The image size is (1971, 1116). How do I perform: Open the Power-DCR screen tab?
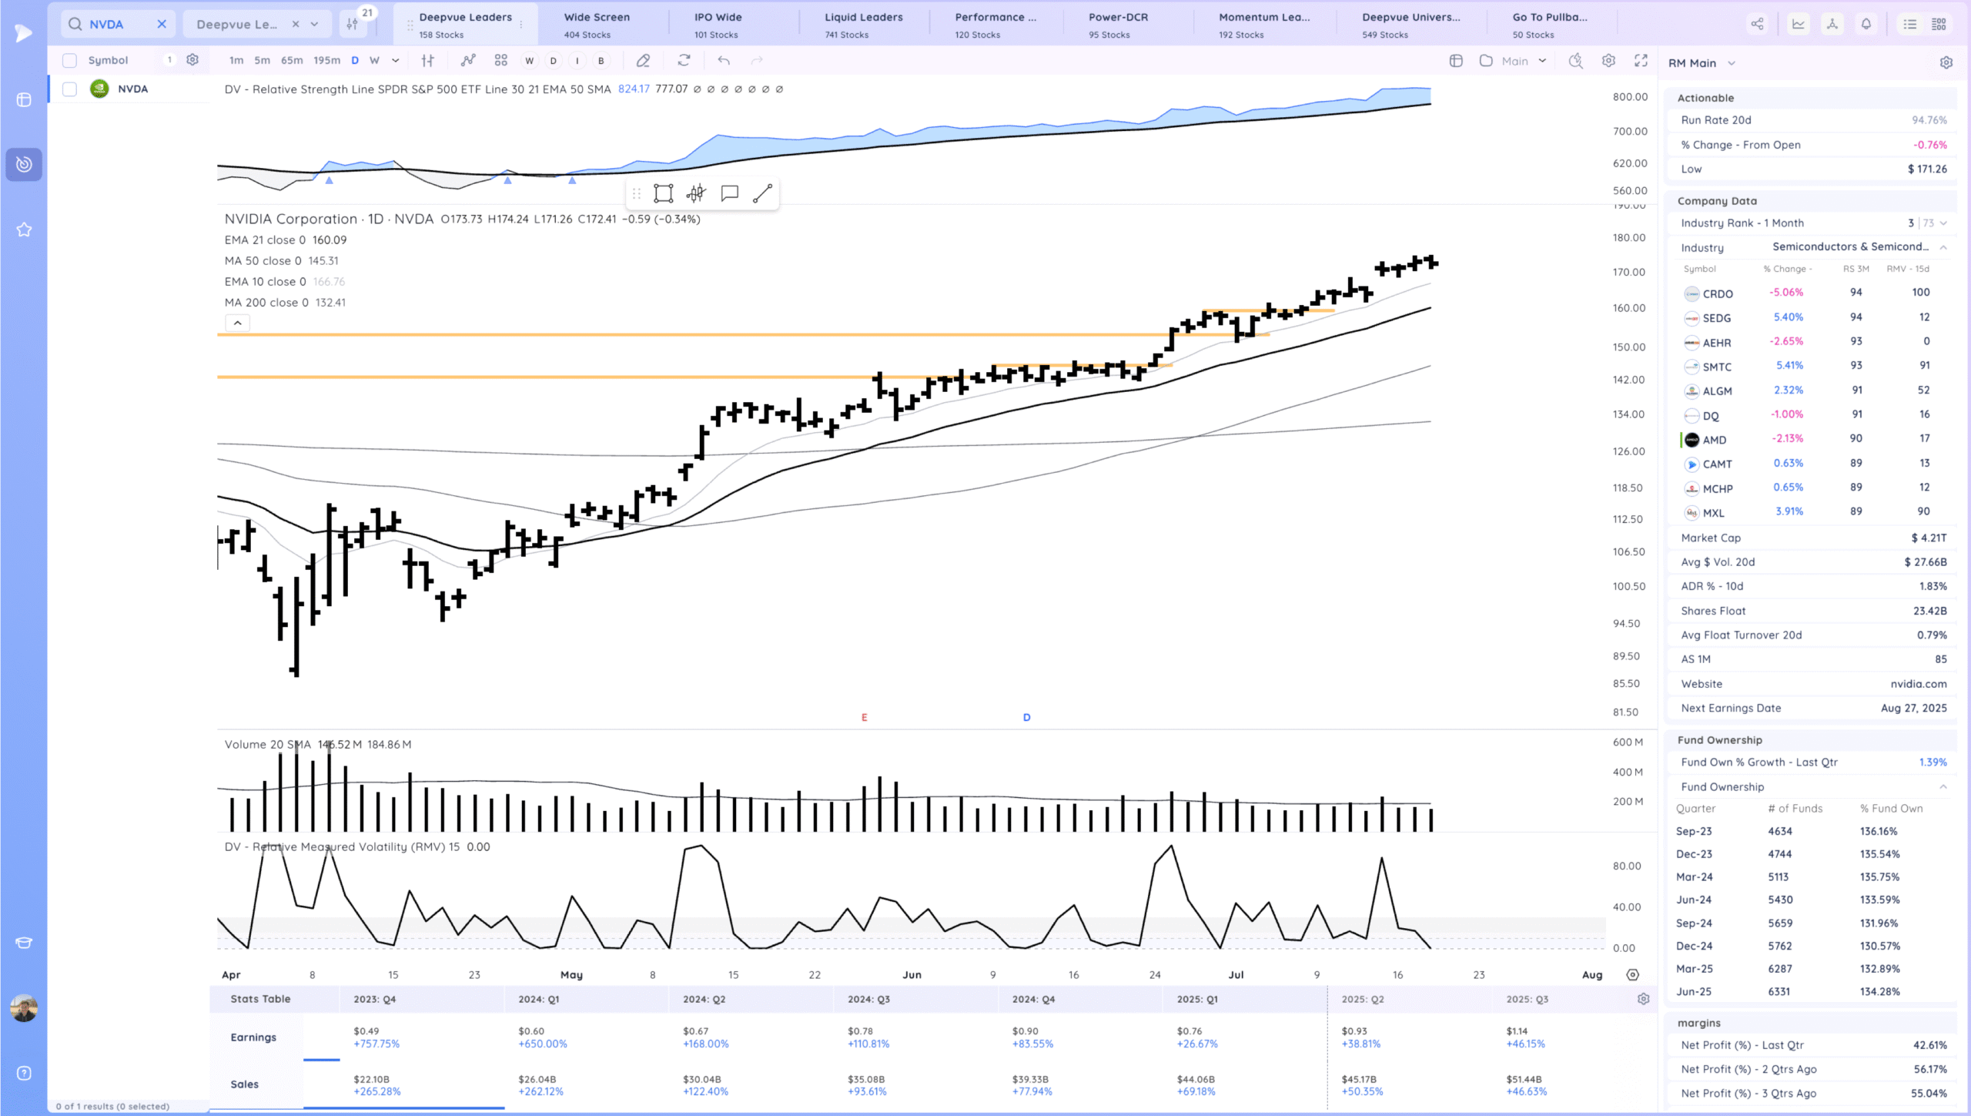tap(1118, 24)
